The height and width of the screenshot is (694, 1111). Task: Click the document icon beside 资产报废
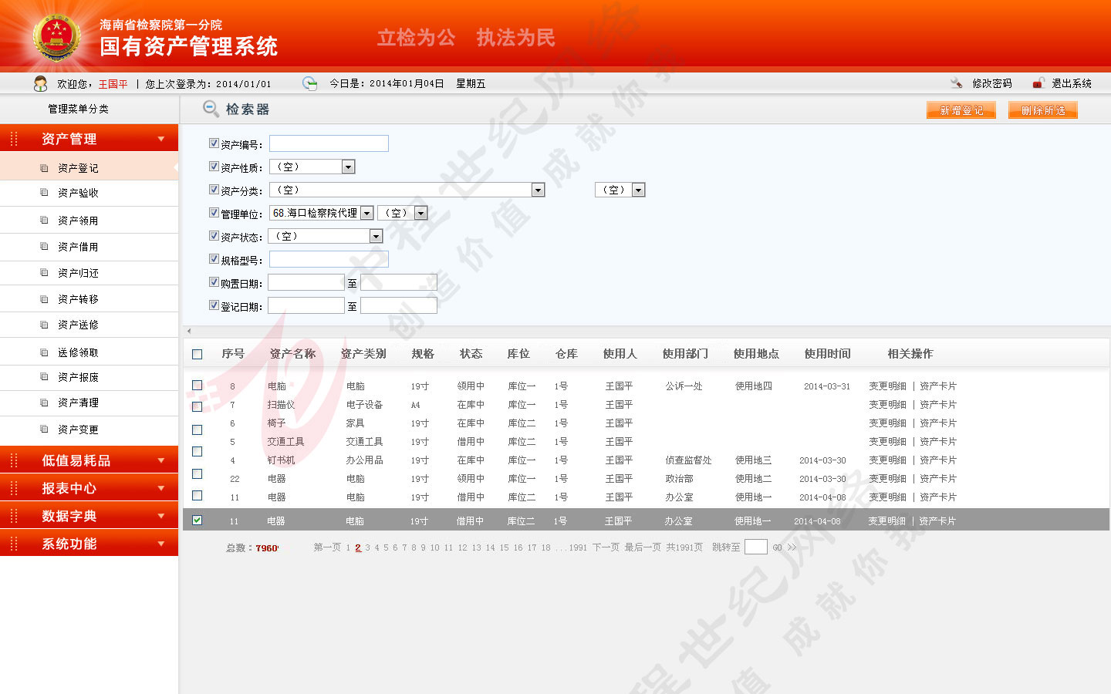(x=45, y=377)
